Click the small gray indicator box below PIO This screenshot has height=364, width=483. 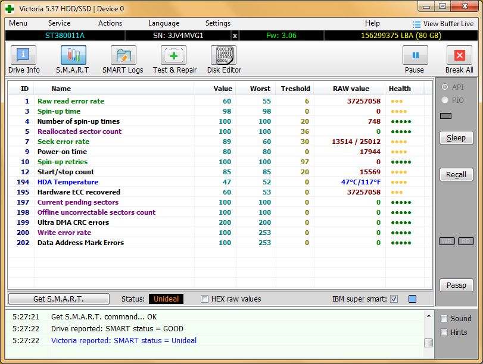(x=445, y=116)
